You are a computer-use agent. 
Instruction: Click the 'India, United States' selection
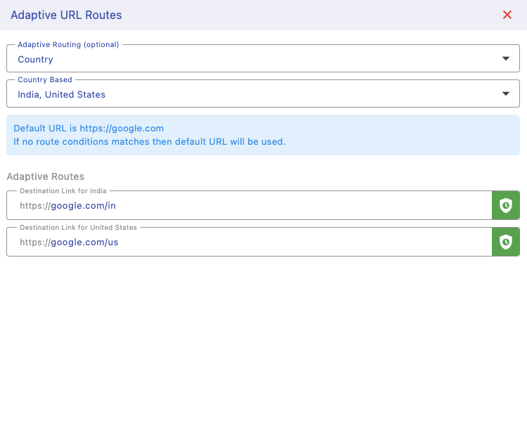tap(61, 95)
